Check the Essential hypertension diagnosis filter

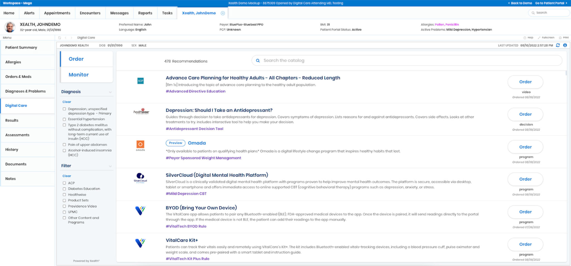pyautogui.click(x=64, y=119)
